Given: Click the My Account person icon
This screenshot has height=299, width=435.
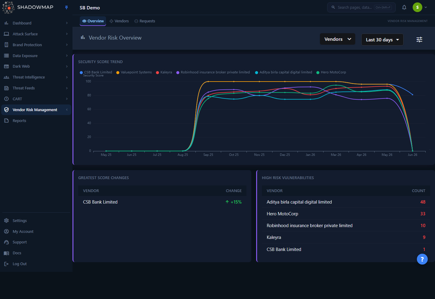Looking at the screenshot, I should click(6, 231).
